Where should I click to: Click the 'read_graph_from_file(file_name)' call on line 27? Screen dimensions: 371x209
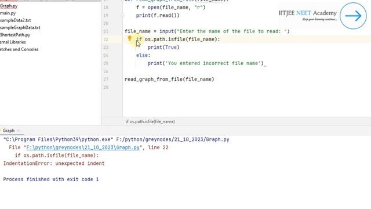pos(169,79)
